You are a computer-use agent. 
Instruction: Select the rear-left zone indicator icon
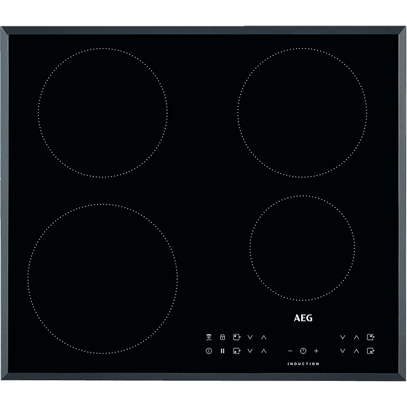tap(237, 337)
